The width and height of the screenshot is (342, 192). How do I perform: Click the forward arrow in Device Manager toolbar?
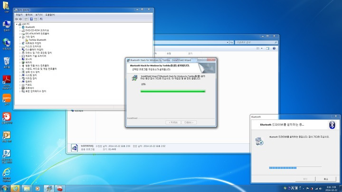coord(20,19)
